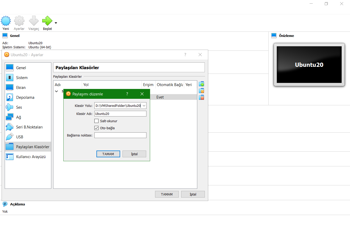This screenshot has height=234, width=350.
Task: Select Genel in settings sidebar
Action: tap(28, 68)
